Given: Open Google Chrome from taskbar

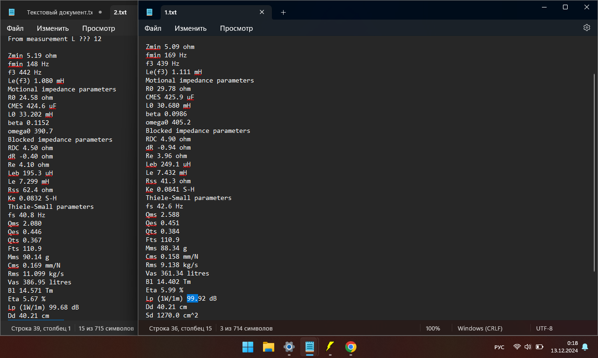Looking at the screenshot, I should [351, 347].
